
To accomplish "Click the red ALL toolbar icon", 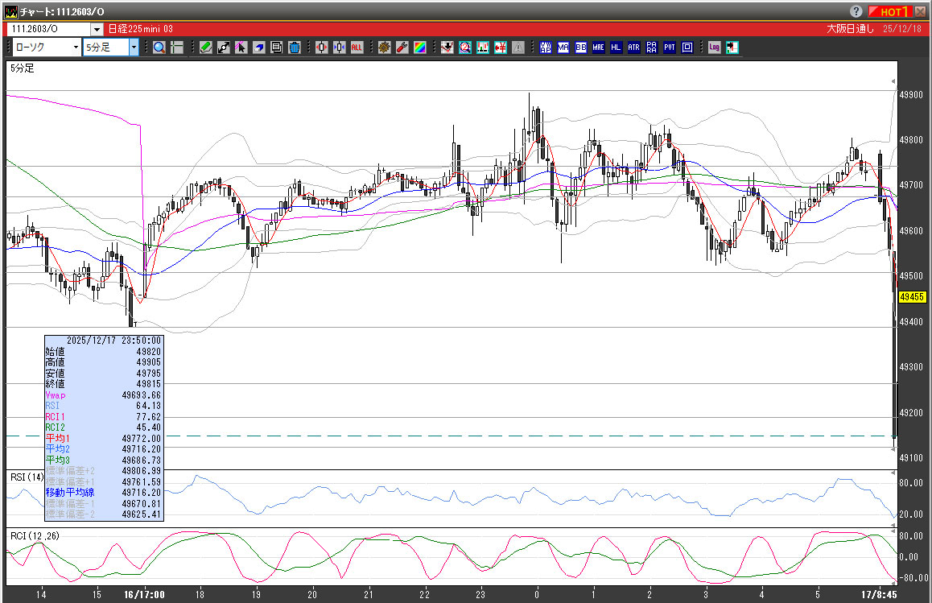I will (x=357, y=47).
